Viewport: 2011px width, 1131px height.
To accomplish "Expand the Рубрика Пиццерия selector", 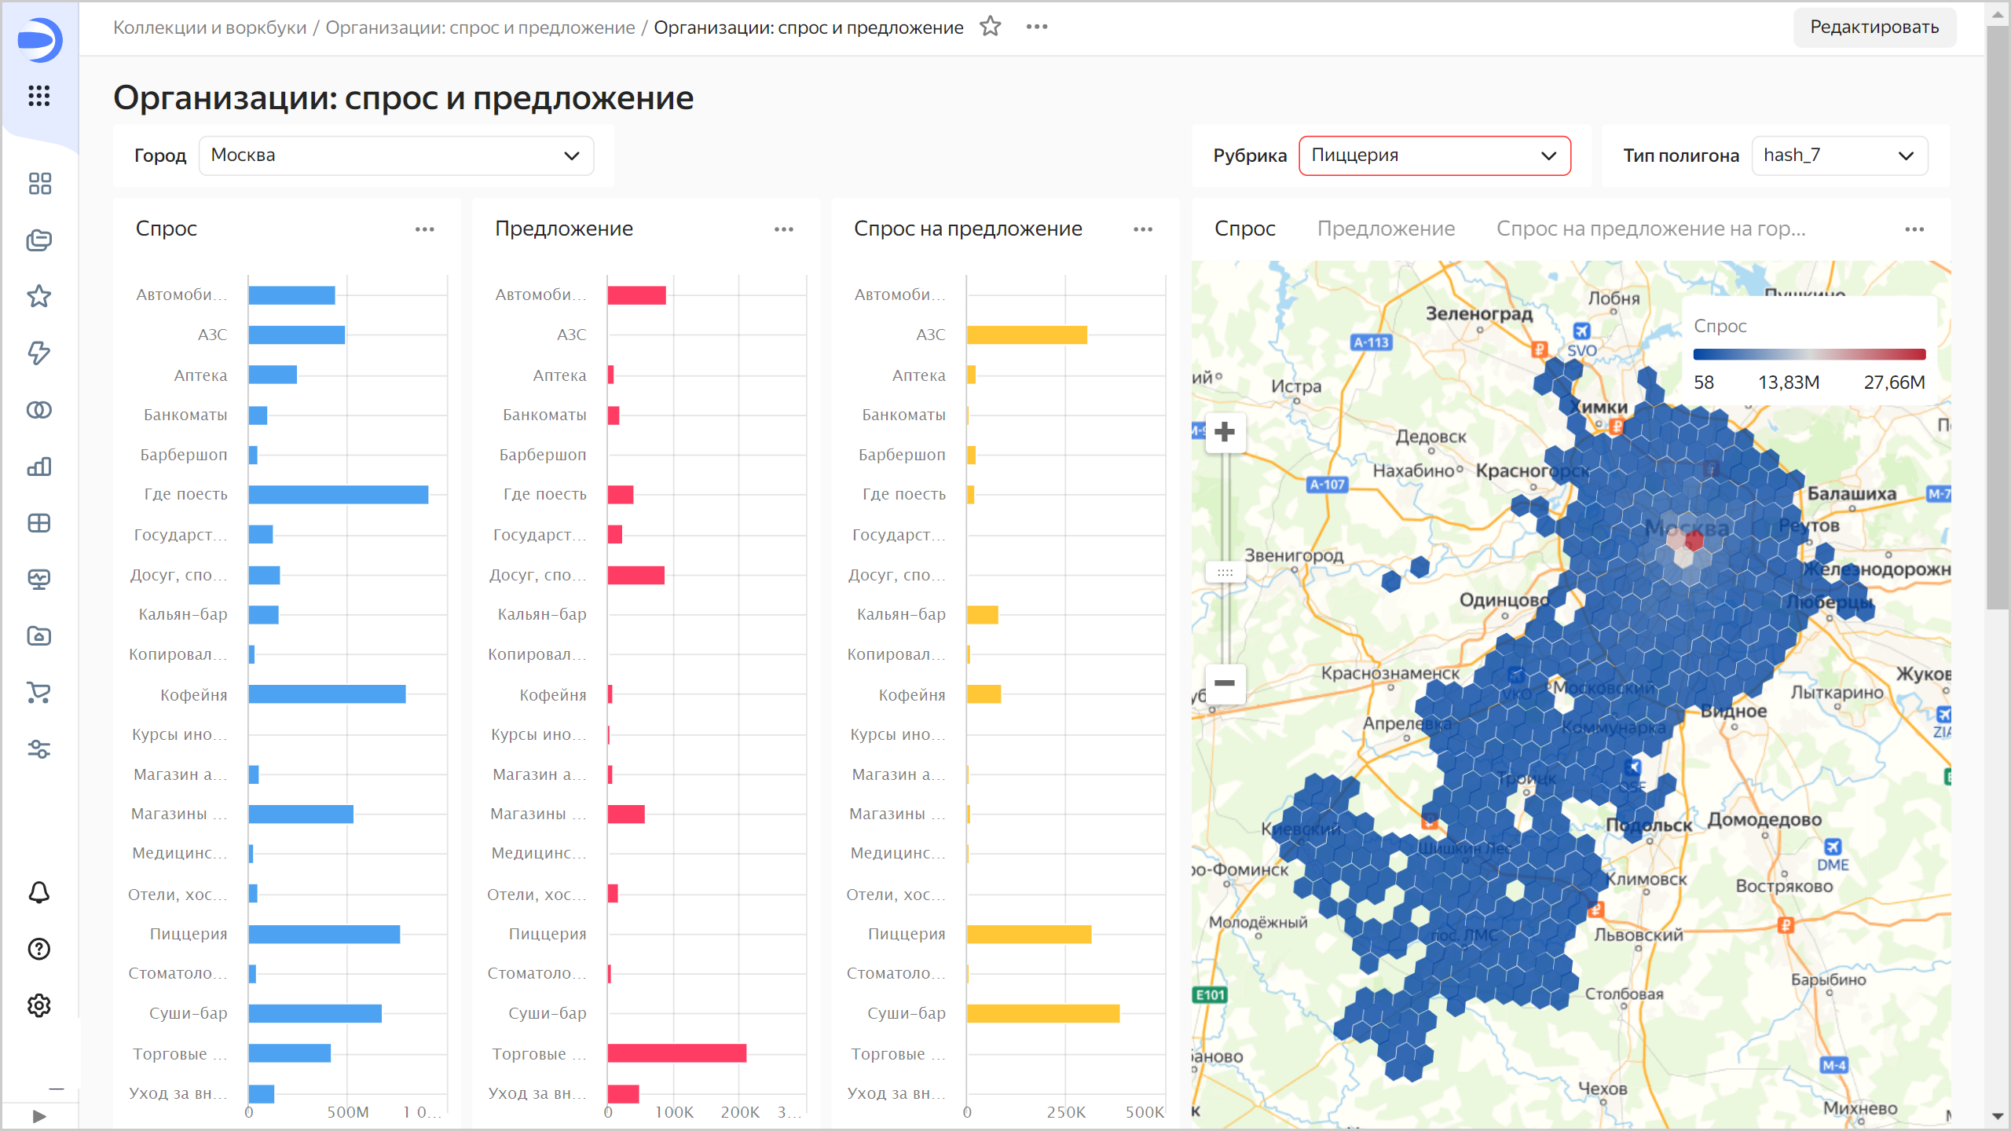I will pyautogui.click(x=1434, y=156).
